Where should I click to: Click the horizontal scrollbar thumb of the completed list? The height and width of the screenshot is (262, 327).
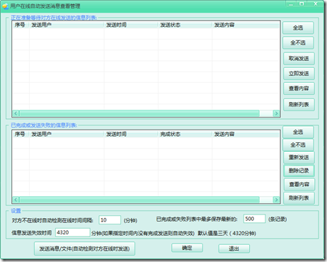pyautogui.click(x=139, y=200)
